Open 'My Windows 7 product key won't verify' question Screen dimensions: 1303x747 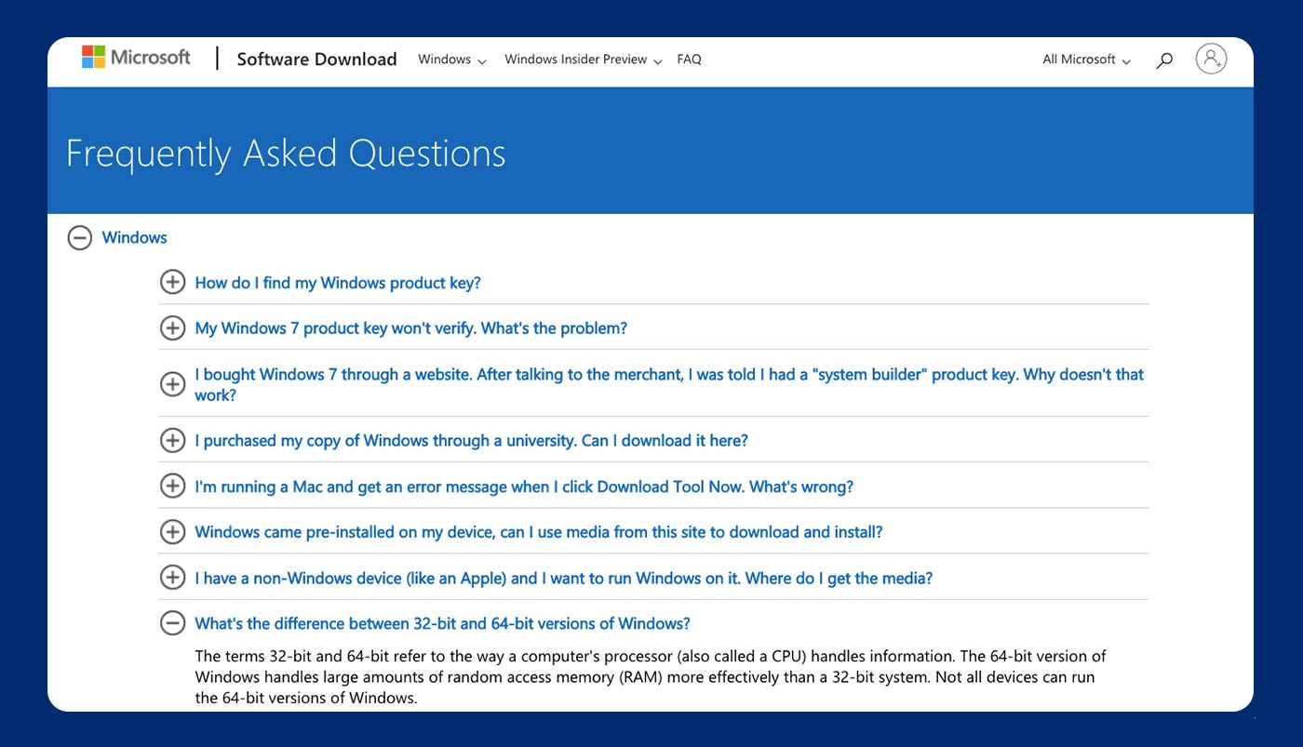[x=411, y=328]
